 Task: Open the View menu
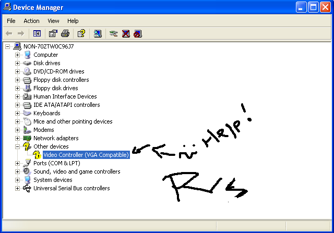coord(53,21)
